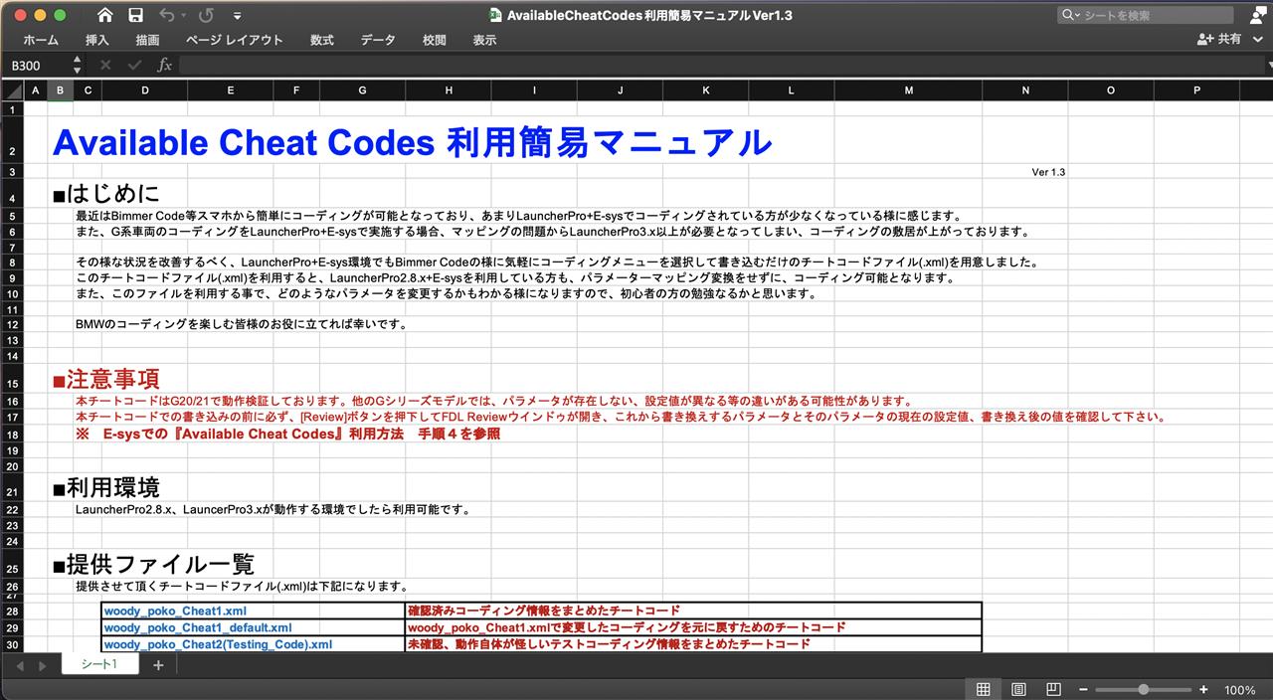Click the woody_poko_Cheat1_default.xml cell
The width and height of the screenshot is (1273, 700).
coord(254,627)
